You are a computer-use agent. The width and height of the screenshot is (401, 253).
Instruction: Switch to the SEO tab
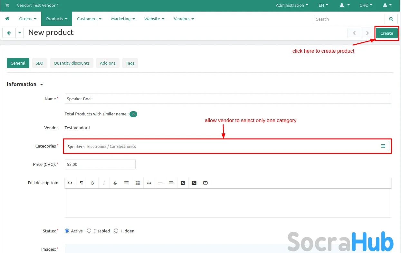39,63
